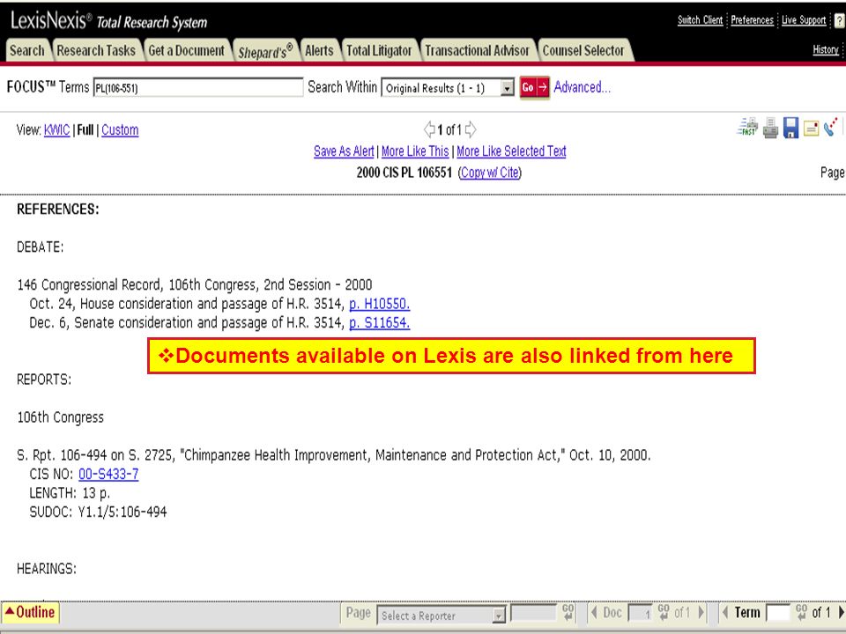Click the telephone fax icon
Screen dimensions: 846x634
pyautogui.click(x=831, y=127)
